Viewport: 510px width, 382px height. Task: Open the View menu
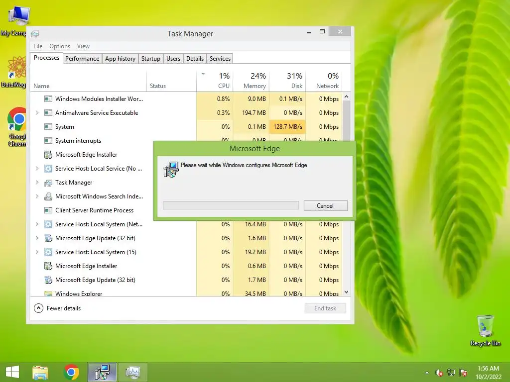coord(83,46)
